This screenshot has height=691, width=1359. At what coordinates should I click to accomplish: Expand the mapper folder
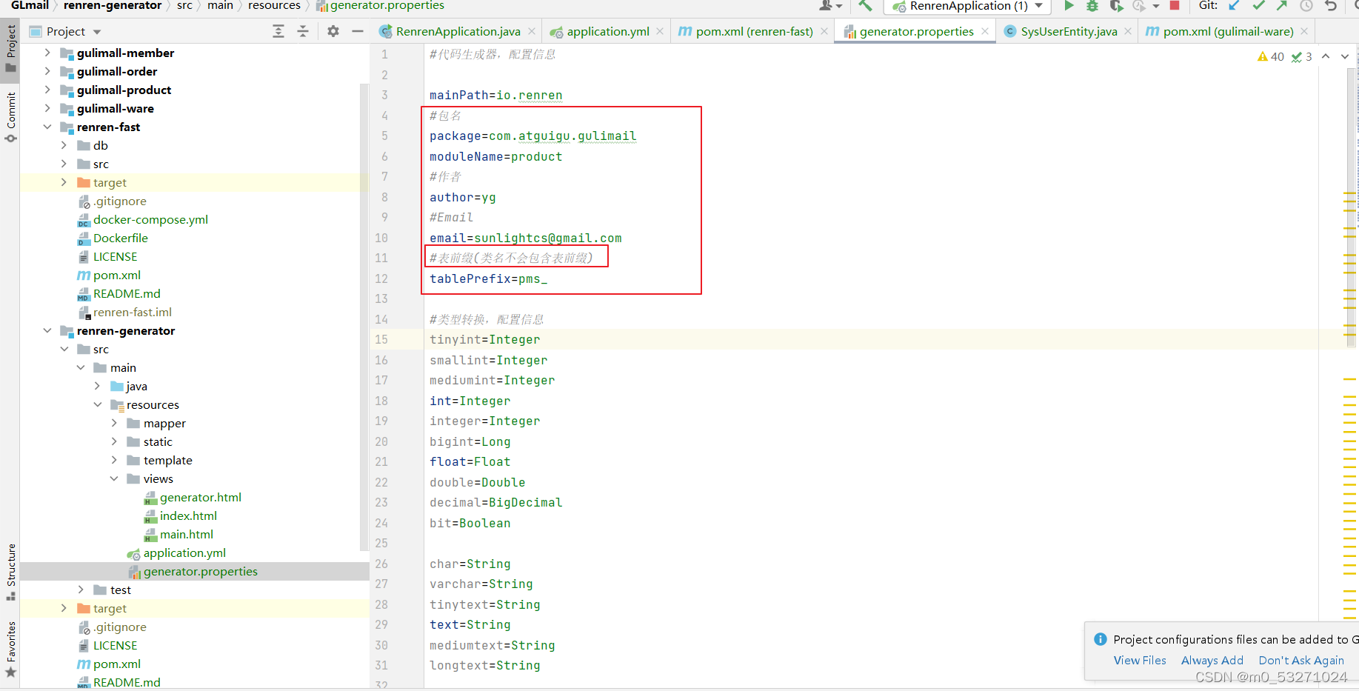(x=114, y=423)
